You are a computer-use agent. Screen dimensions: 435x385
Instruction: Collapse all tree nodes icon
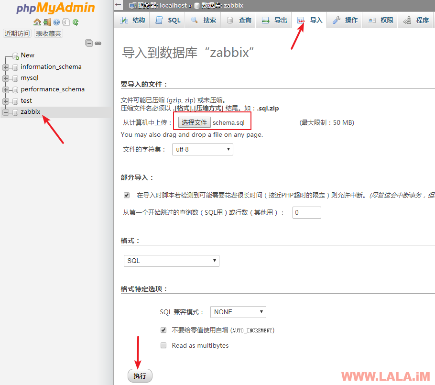coord(89,43)
